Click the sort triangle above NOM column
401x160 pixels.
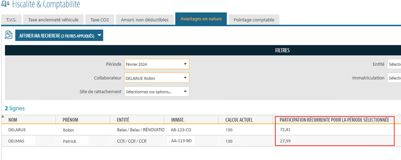click(3, 116)
